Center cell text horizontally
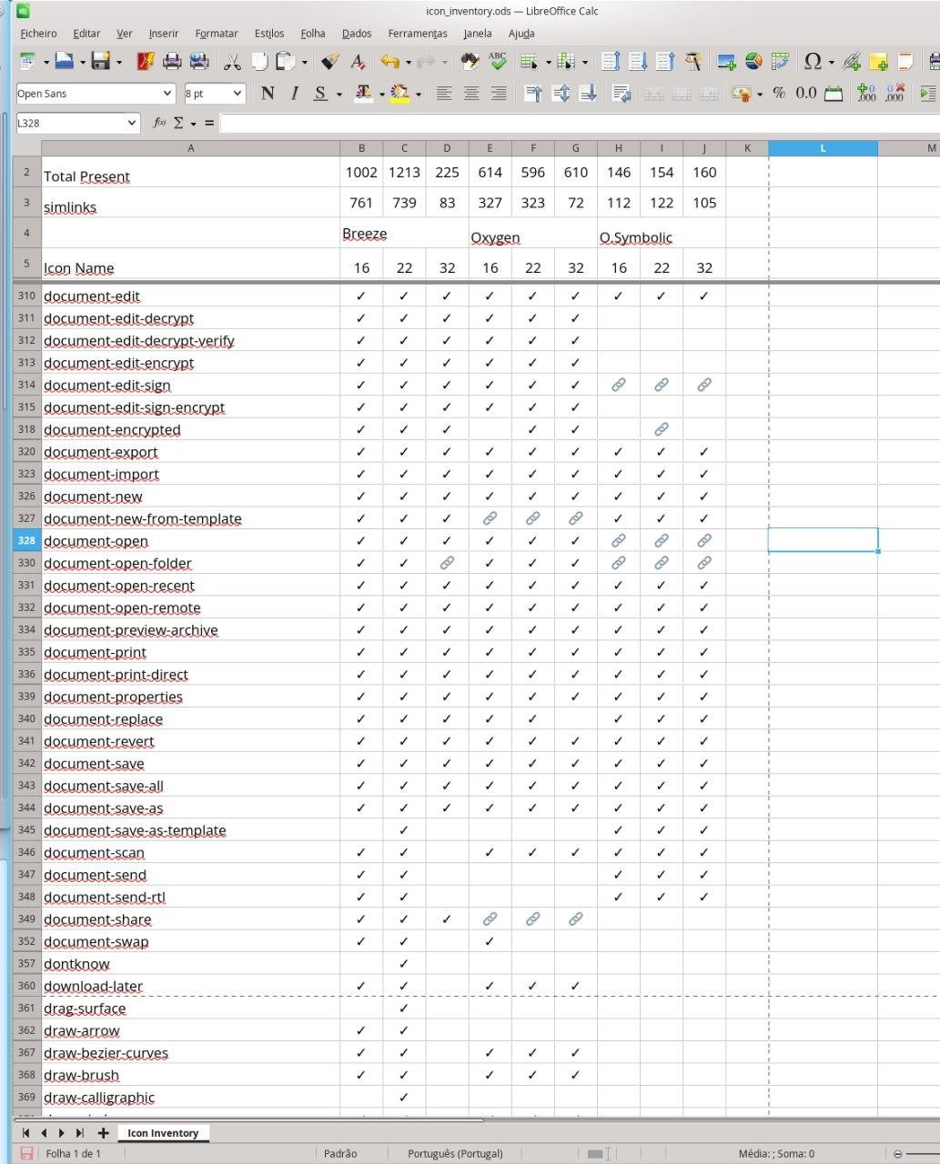 [x=471, y=93]
